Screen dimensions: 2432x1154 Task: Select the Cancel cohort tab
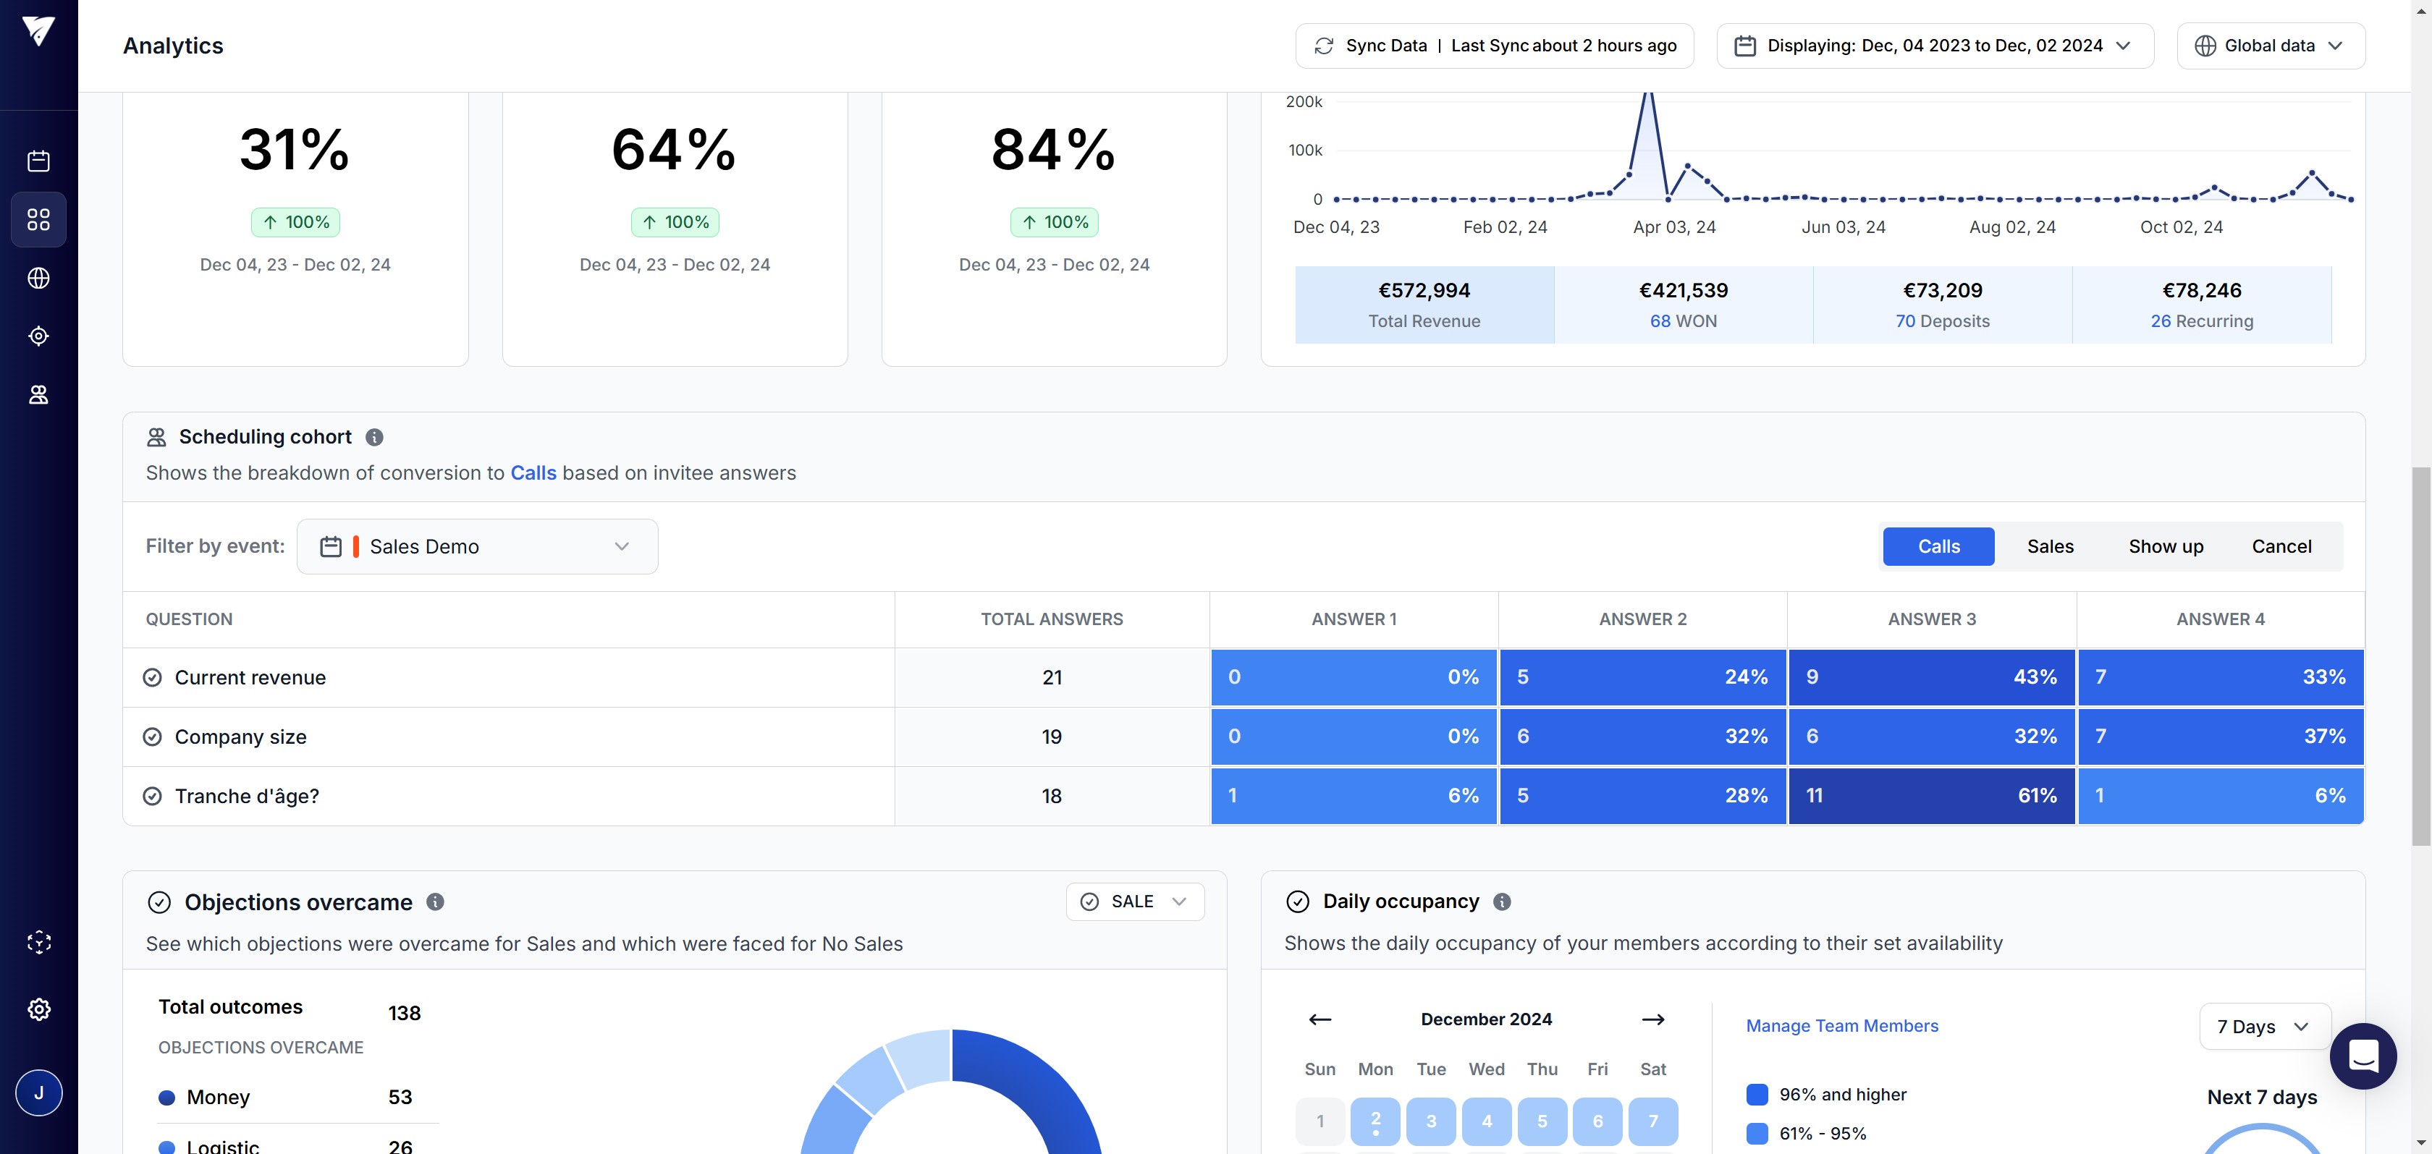point(2281,547)
